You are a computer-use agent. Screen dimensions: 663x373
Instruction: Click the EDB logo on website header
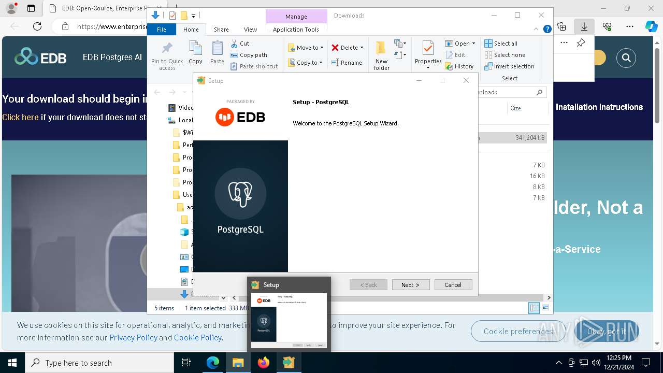click(40, 57)
